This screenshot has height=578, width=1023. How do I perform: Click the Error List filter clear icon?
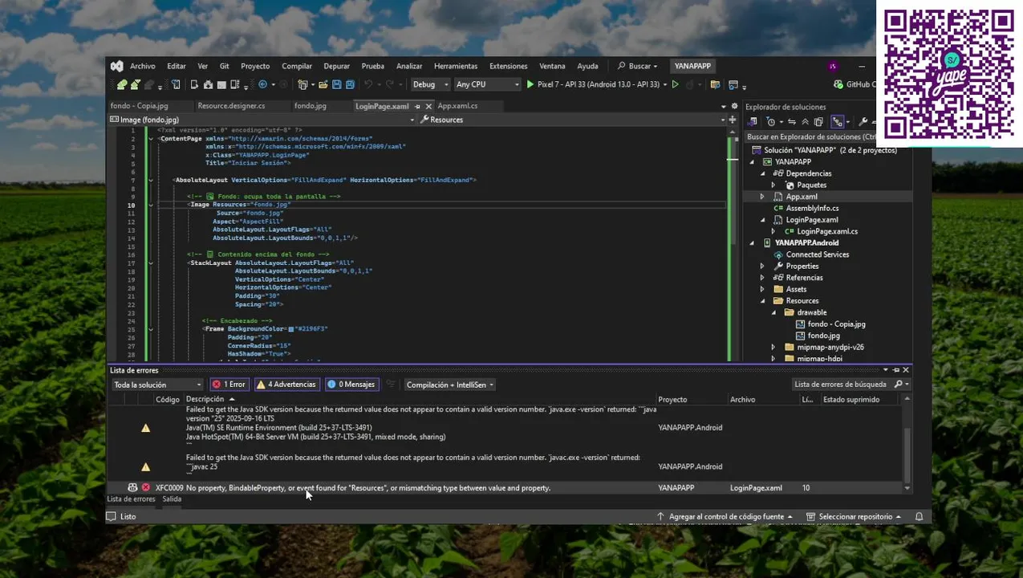coord(391,385)
